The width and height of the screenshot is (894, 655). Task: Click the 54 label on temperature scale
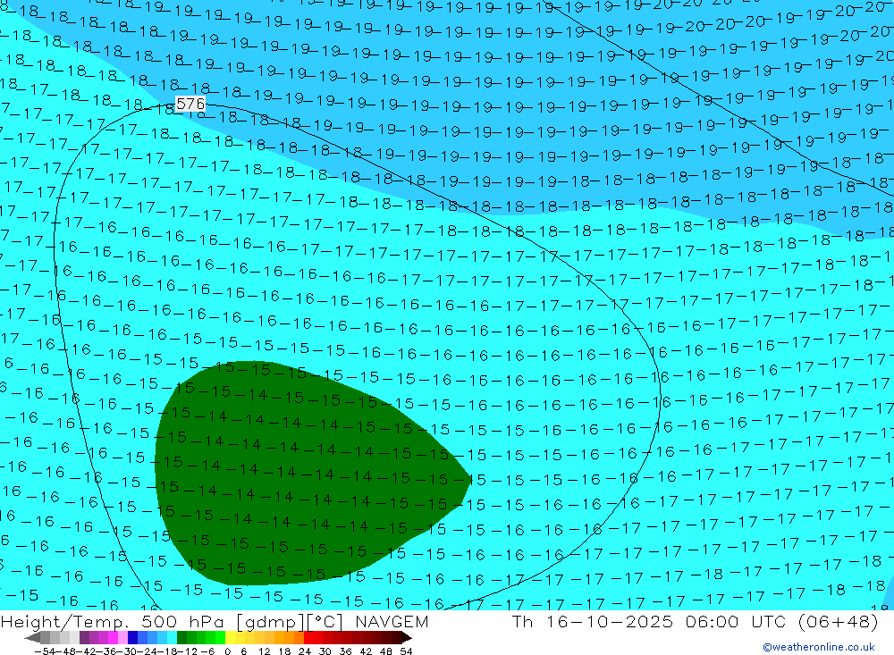click(406, 651)
